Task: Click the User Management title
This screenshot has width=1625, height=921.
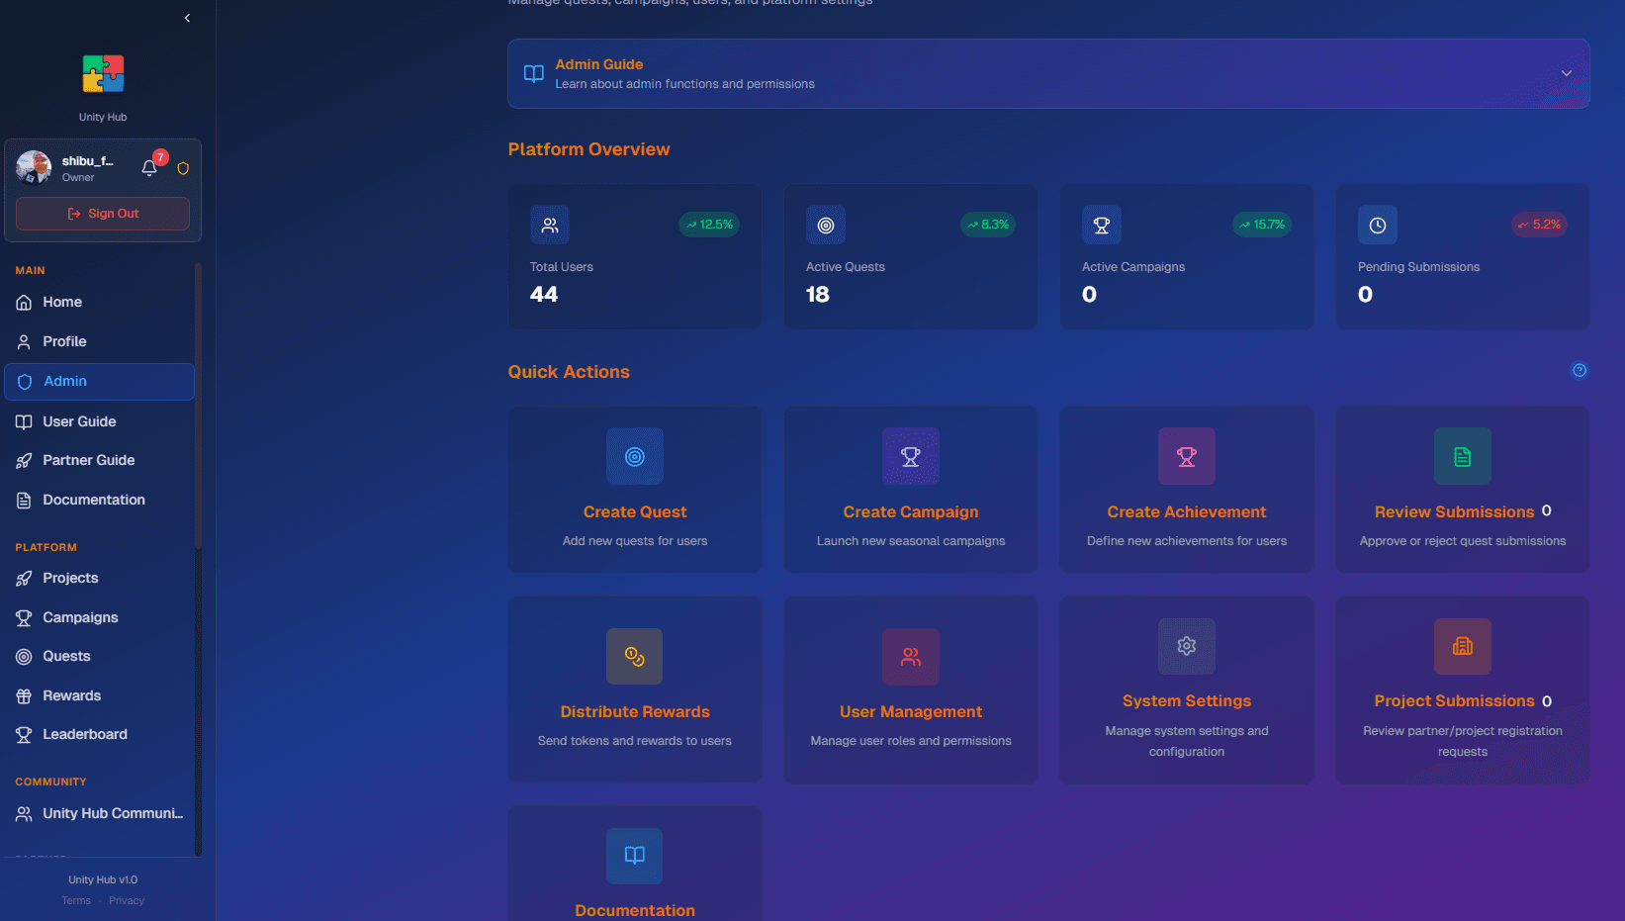Action: [x=911, y=712]
